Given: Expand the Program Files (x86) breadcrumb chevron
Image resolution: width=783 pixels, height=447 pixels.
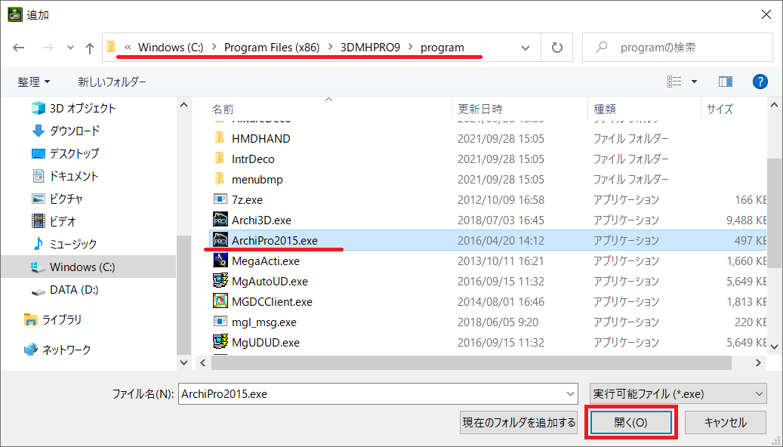Looking at the screenshot, I should click(330, 47).
